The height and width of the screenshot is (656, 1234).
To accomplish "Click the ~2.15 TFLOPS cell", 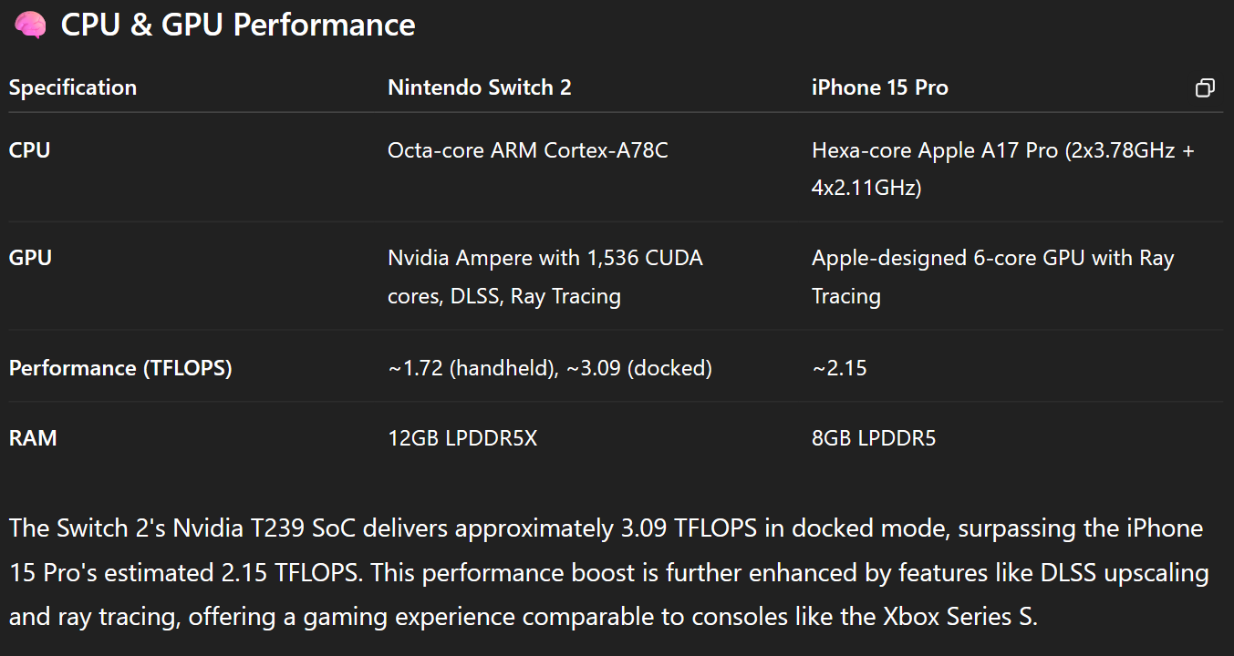I will (839, 368).
